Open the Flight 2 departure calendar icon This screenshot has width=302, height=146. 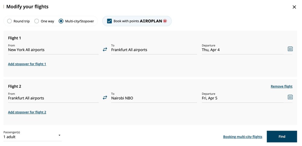coord(290,97)
